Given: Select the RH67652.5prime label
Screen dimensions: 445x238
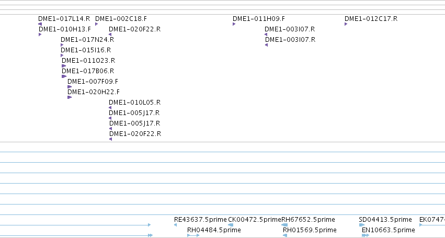Looking at the screenshot, I should coord(308,220).
